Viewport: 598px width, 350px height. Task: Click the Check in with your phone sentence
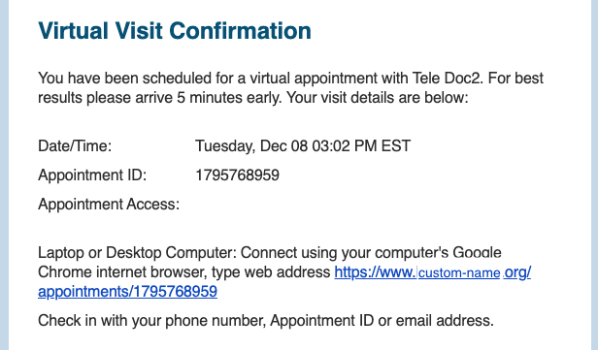(x=266, y=320)
